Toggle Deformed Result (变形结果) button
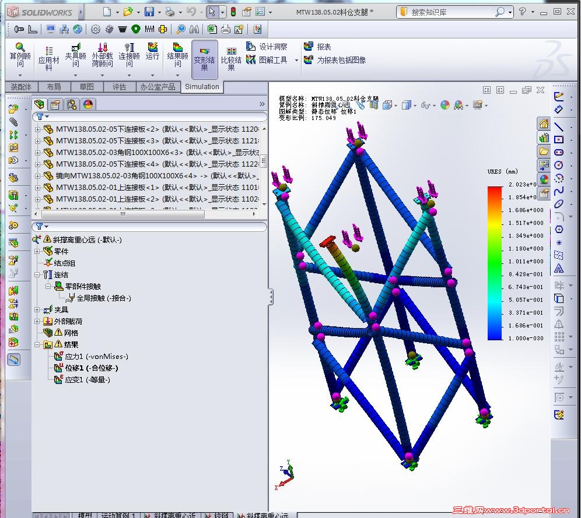This screenshot has width=581, height=518. click(x=205, y=59)
